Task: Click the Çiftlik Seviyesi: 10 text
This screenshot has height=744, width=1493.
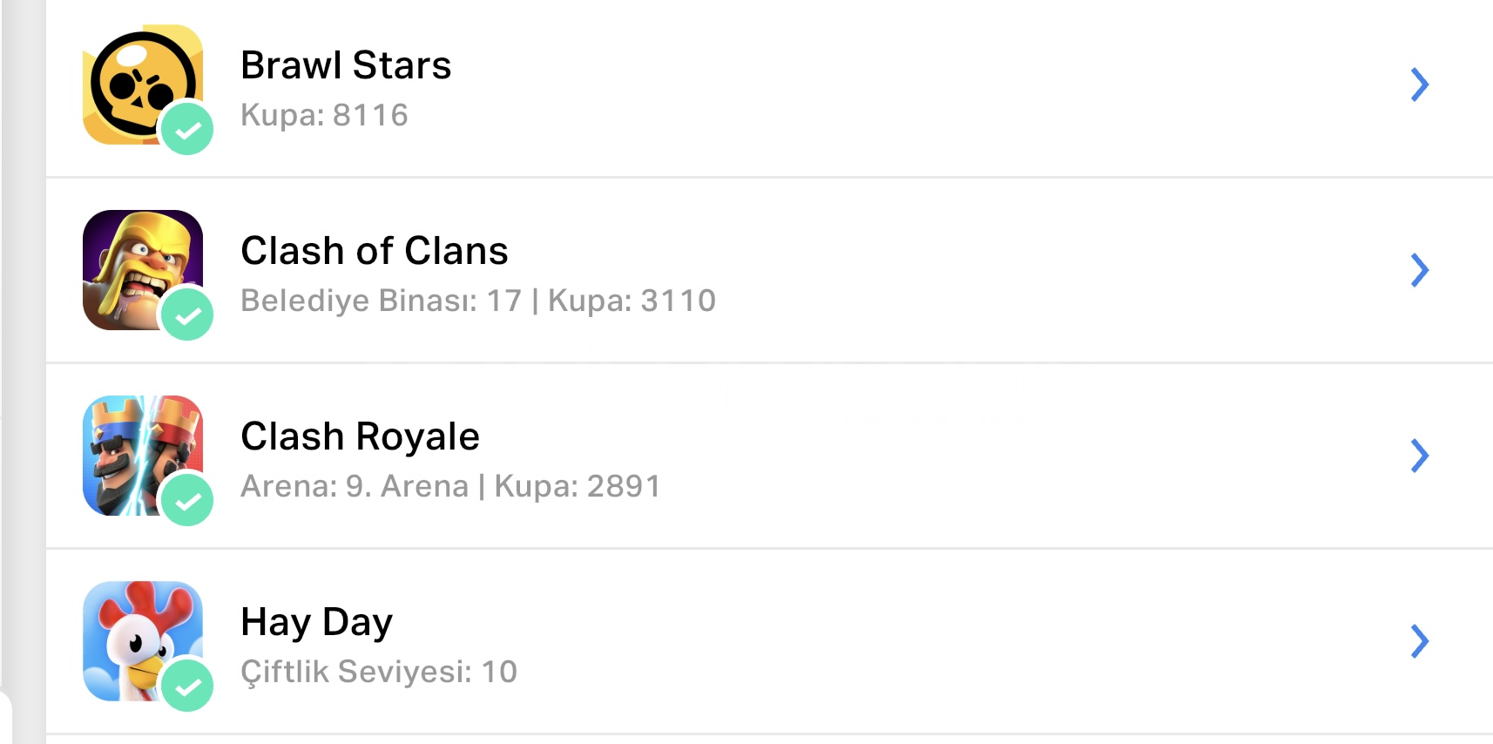Action: pyautogui.click(x=379, y=672)
